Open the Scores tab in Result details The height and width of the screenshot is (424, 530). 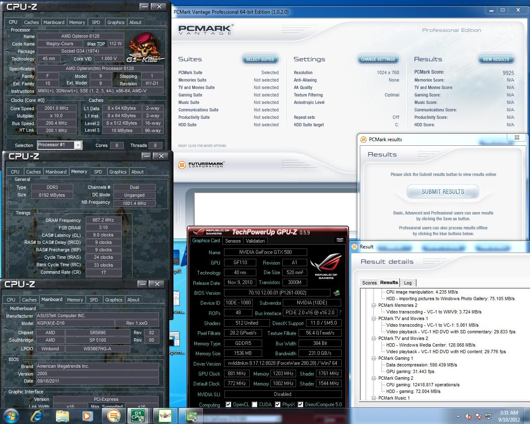point(369,283)
